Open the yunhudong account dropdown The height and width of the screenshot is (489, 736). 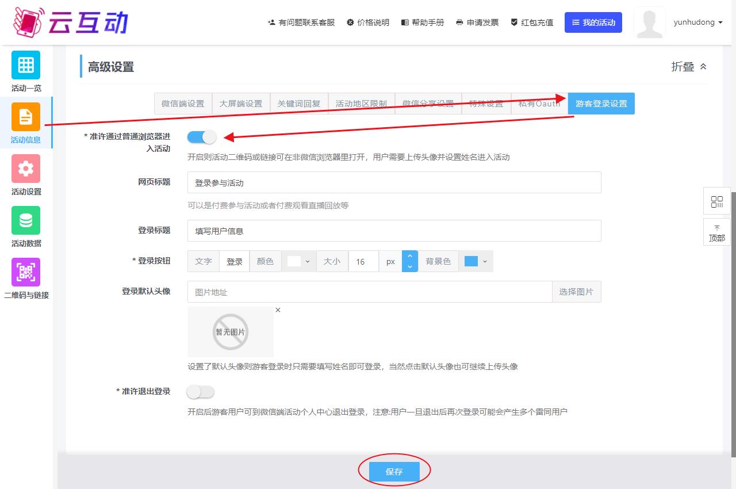click(697, 22)
